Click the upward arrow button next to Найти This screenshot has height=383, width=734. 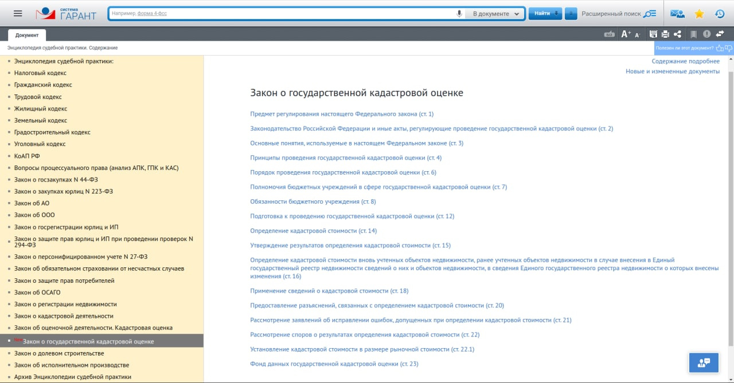(571, 14)
